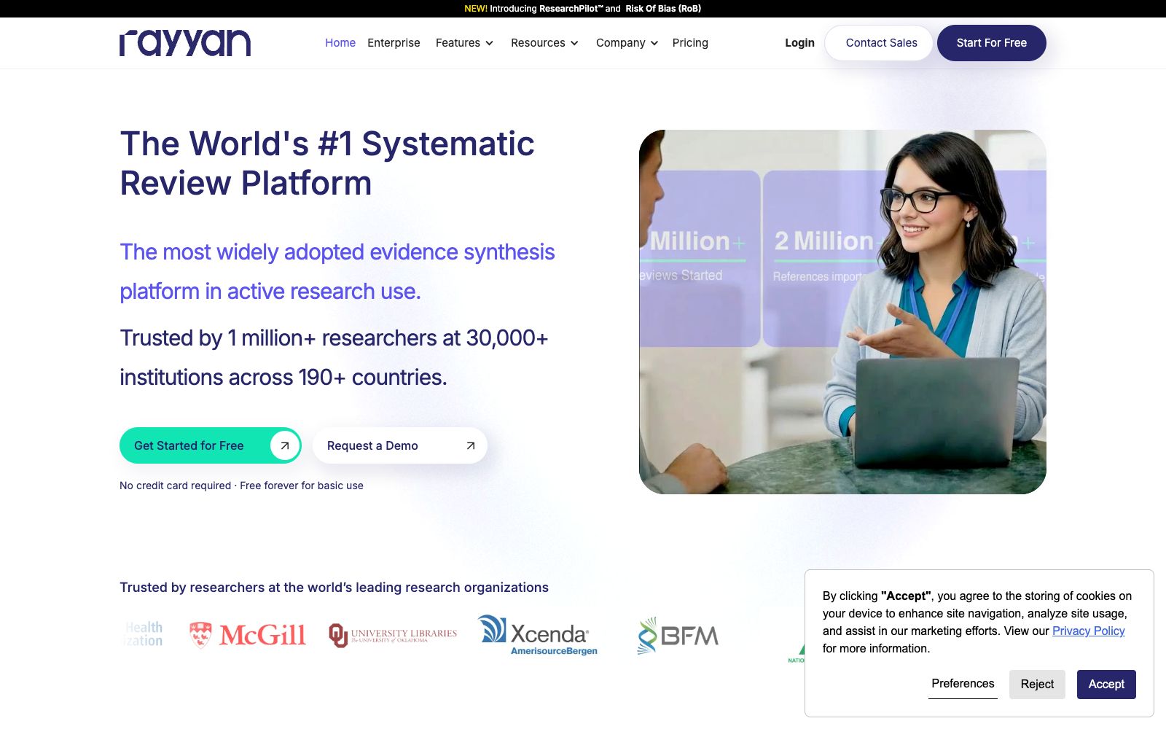Expand the Resources dropdown chevron

point(574,43)
